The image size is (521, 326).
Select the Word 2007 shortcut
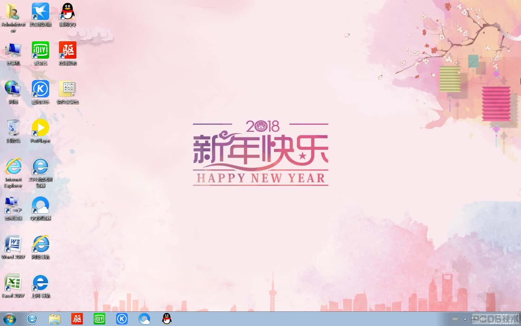pyautogui.click(x=13, y=247)
